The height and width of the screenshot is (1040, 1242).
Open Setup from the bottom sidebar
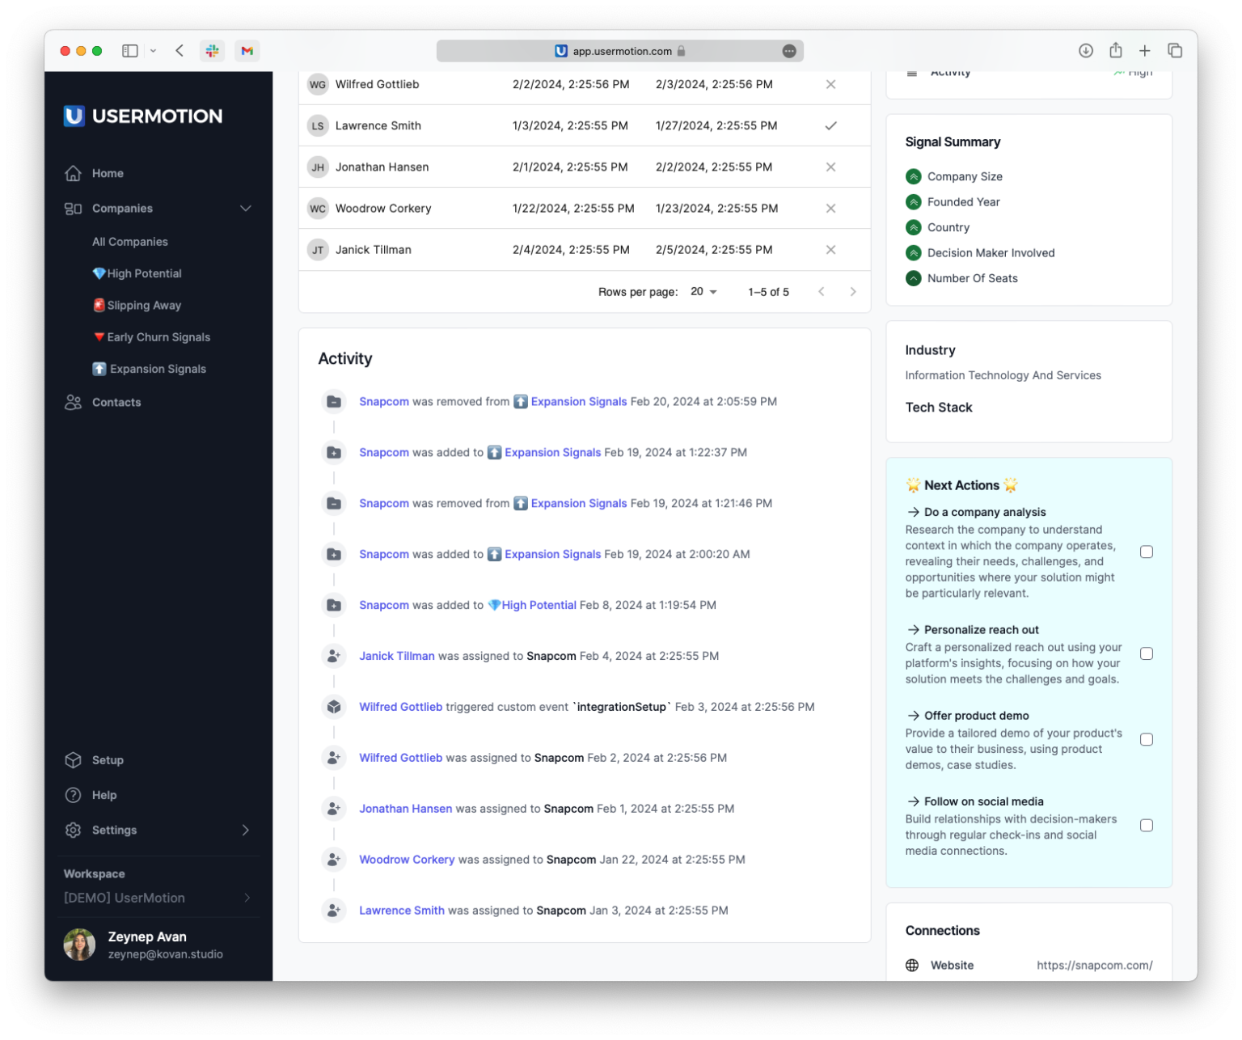click(108, 759)
